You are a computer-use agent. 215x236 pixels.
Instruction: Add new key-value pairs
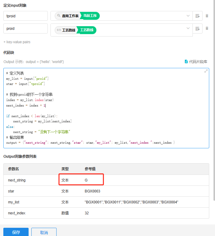17,42
